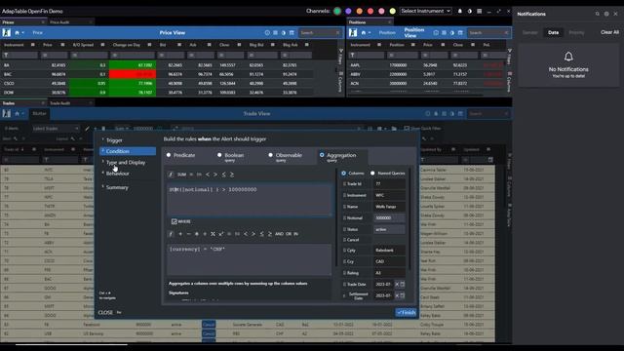Click Trade View search field

click(x=488, y=114)
